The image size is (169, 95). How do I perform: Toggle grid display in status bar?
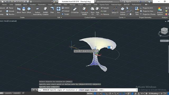click(95, 93)
